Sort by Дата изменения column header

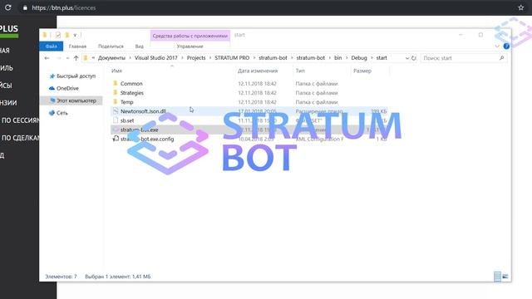click(258, 71)
